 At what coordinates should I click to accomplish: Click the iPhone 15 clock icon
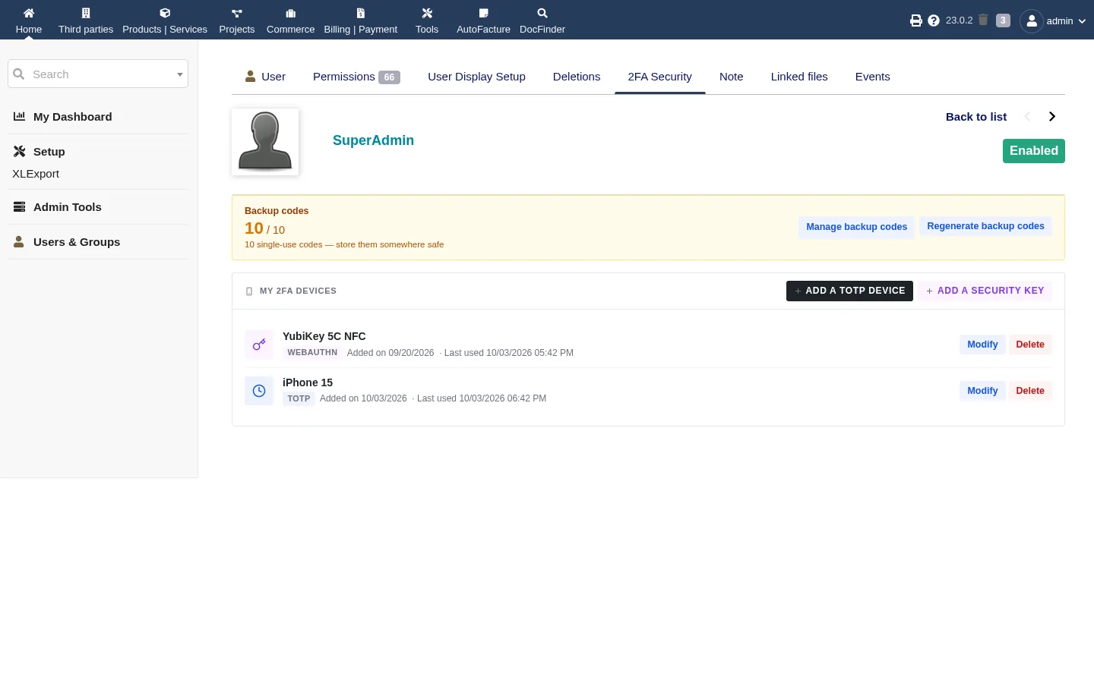(x=259, y=391)
